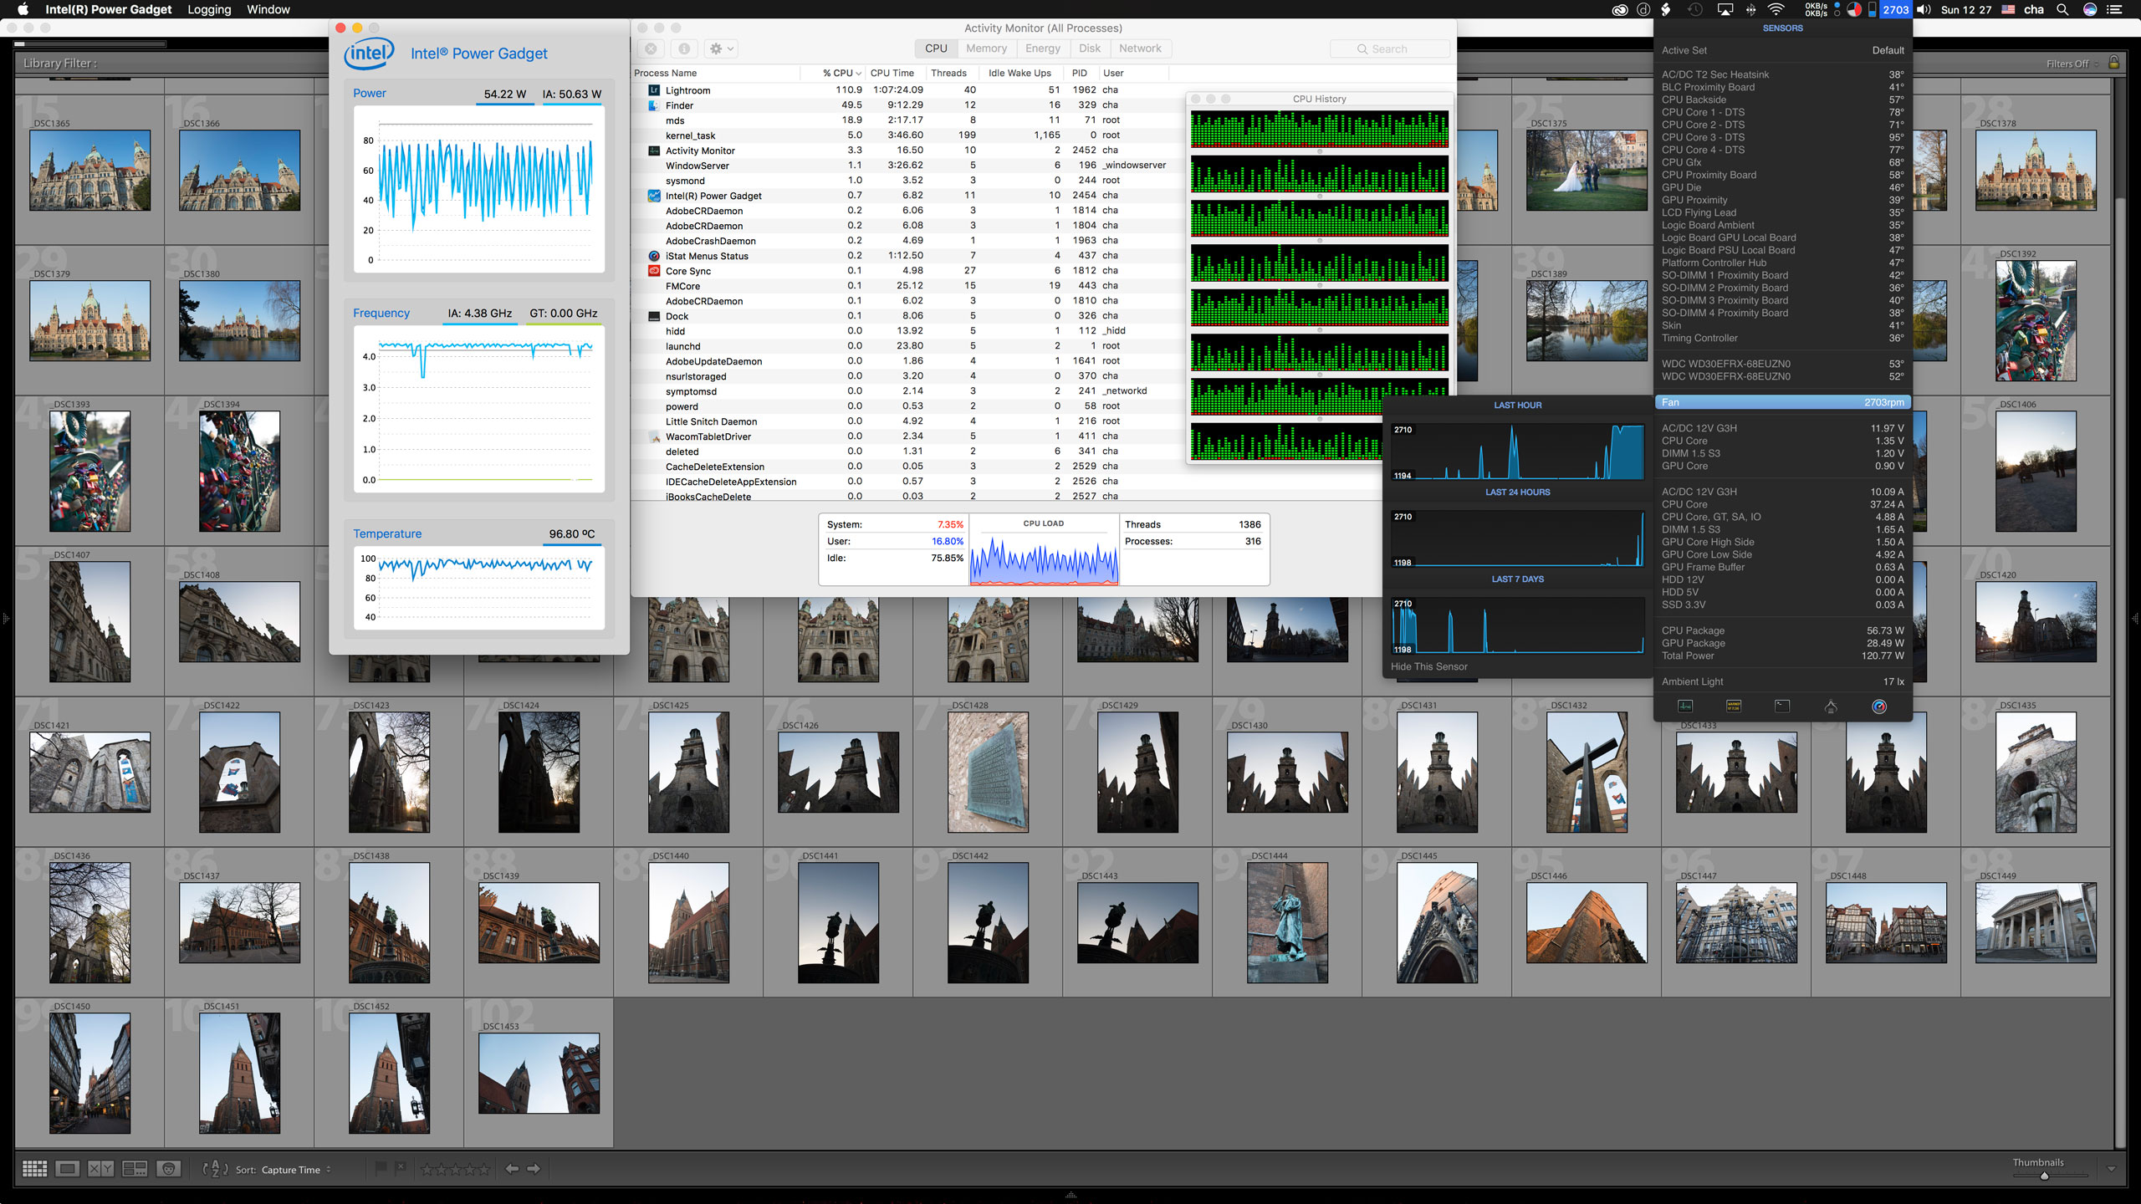This screenshot has height=1204, width=2141.
Task: Select thumbnail _DSC1453
Action: tap(539, 1073)
